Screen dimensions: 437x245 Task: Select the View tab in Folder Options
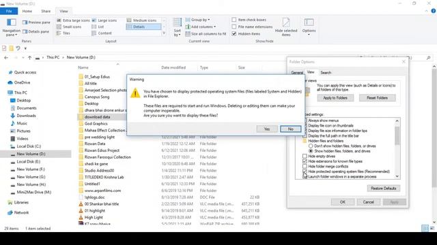311,72
